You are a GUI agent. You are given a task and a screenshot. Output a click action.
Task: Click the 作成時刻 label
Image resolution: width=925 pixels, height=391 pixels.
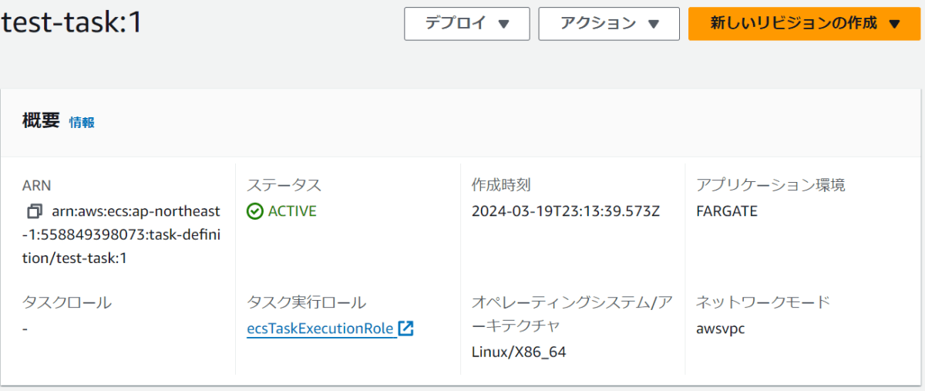click(x=501, y=185)
